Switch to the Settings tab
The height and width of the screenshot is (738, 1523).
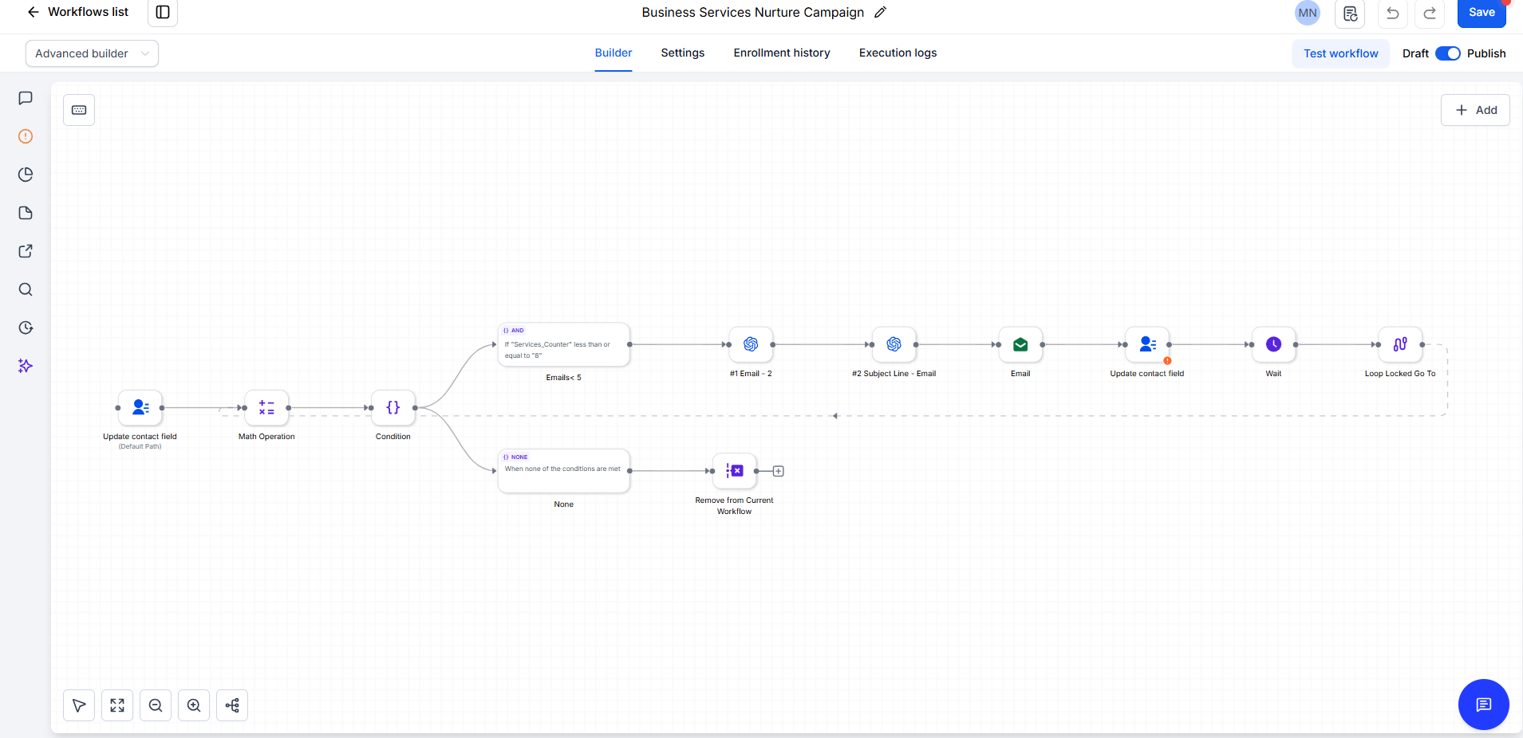tap(683, 53)
